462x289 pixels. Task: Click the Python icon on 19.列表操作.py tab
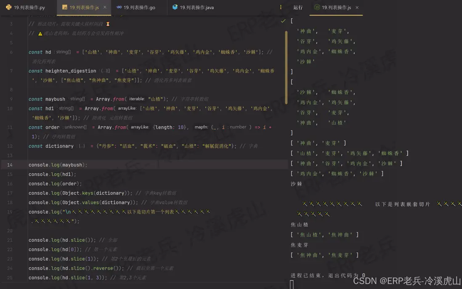[x=8, y=7]
